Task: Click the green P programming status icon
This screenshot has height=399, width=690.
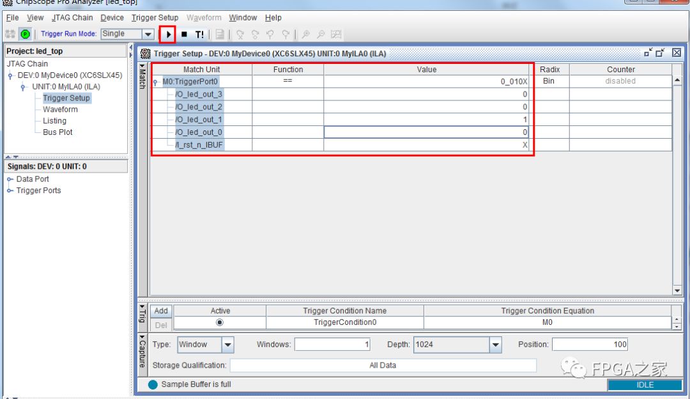Action: tap(26, 34)
